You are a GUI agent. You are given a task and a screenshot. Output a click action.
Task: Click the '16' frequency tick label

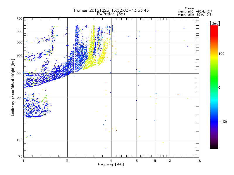coord(199,161)
